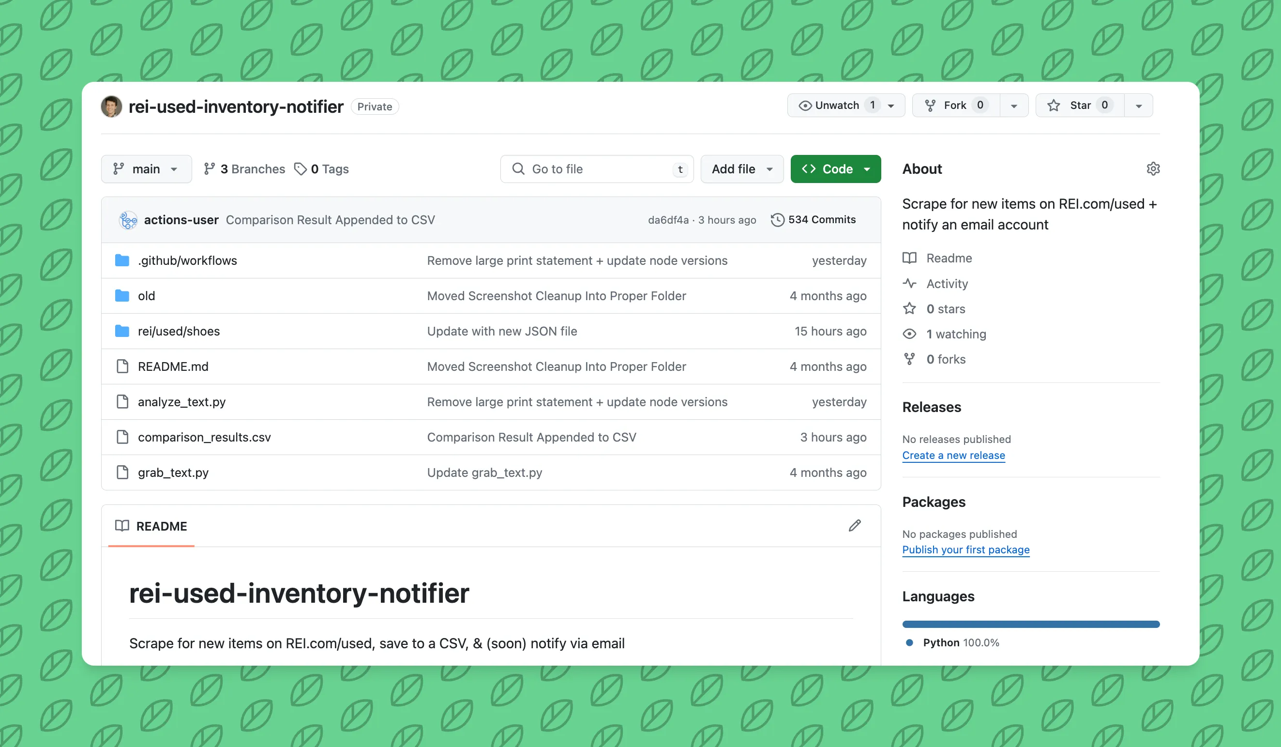Open the Add file dropdown

pos(742,169)
